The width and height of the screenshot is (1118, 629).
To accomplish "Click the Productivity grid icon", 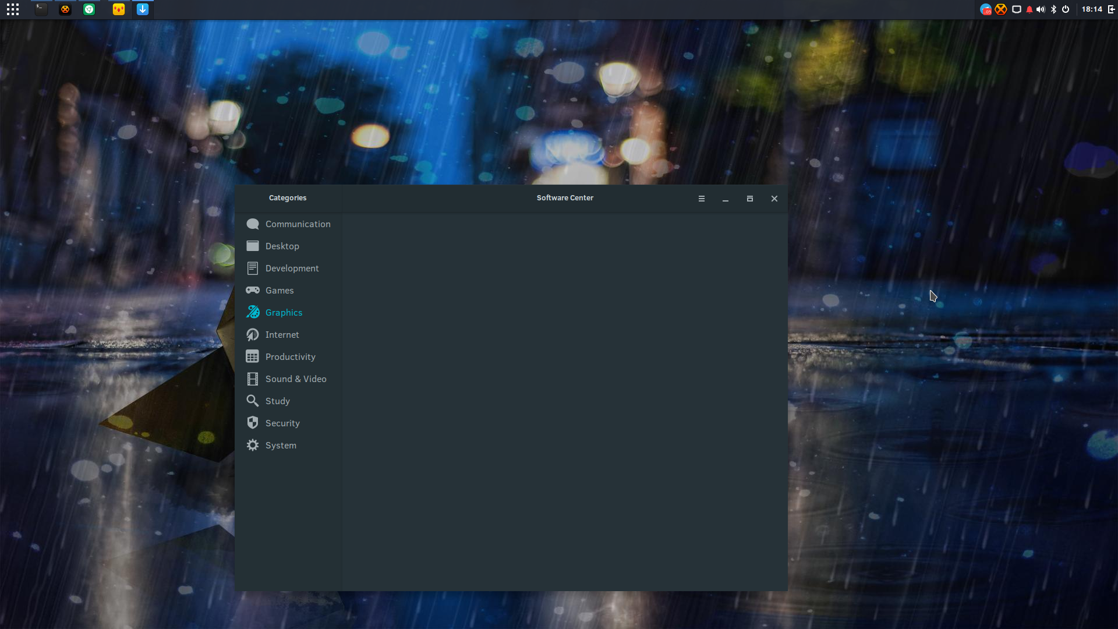I will tap(252, 357).
